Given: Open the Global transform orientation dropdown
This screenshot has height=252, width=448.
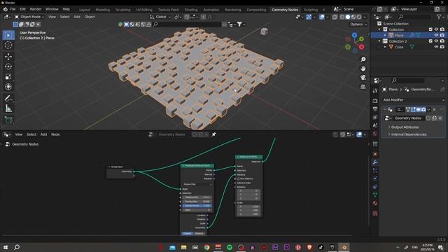Looking at the screenshot, I should tap(160, 17).
